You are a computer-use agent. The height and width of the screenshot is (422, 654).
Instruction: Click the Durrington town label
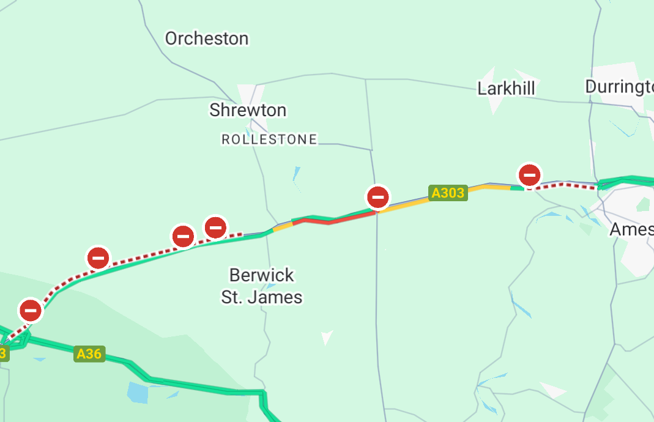619,87
